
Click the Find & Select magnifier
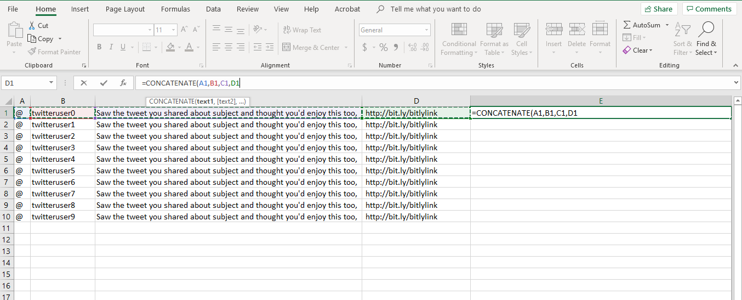(x=706, y=39)
